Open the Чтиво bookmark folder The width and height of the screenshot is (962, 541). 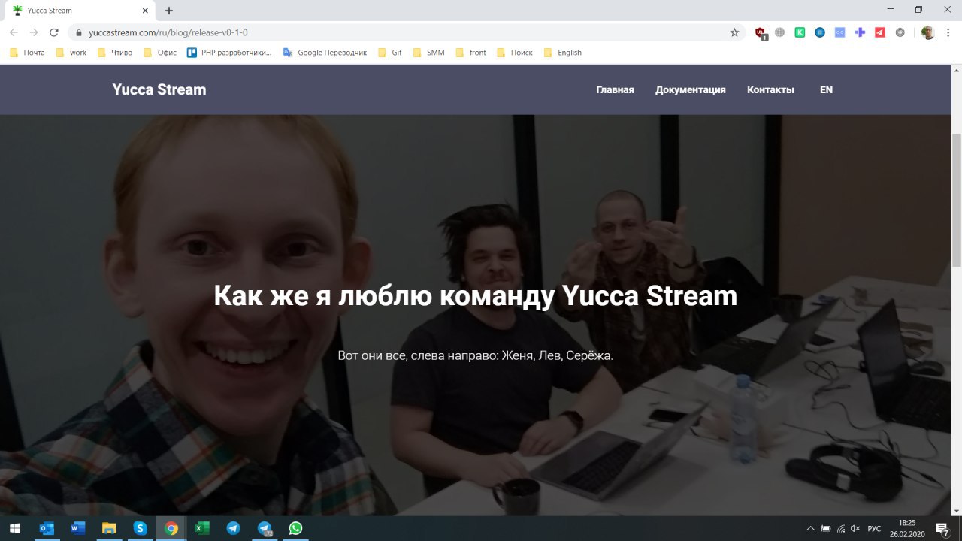[x=114, y=53]
